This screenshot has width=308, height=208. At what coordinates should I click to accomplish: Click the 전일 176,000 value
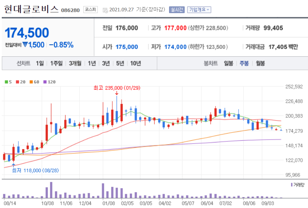point(127,28)
